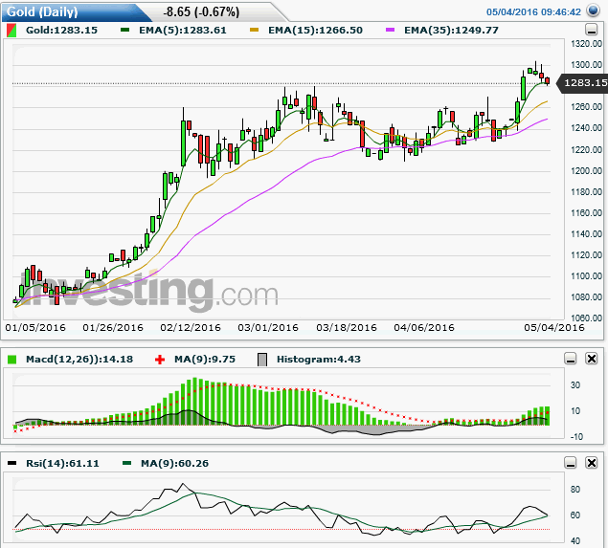This screenshot has width=608, height=548.
Task: Click the 03/18/2016 date axis label
Action: click(x=347, y=328)
